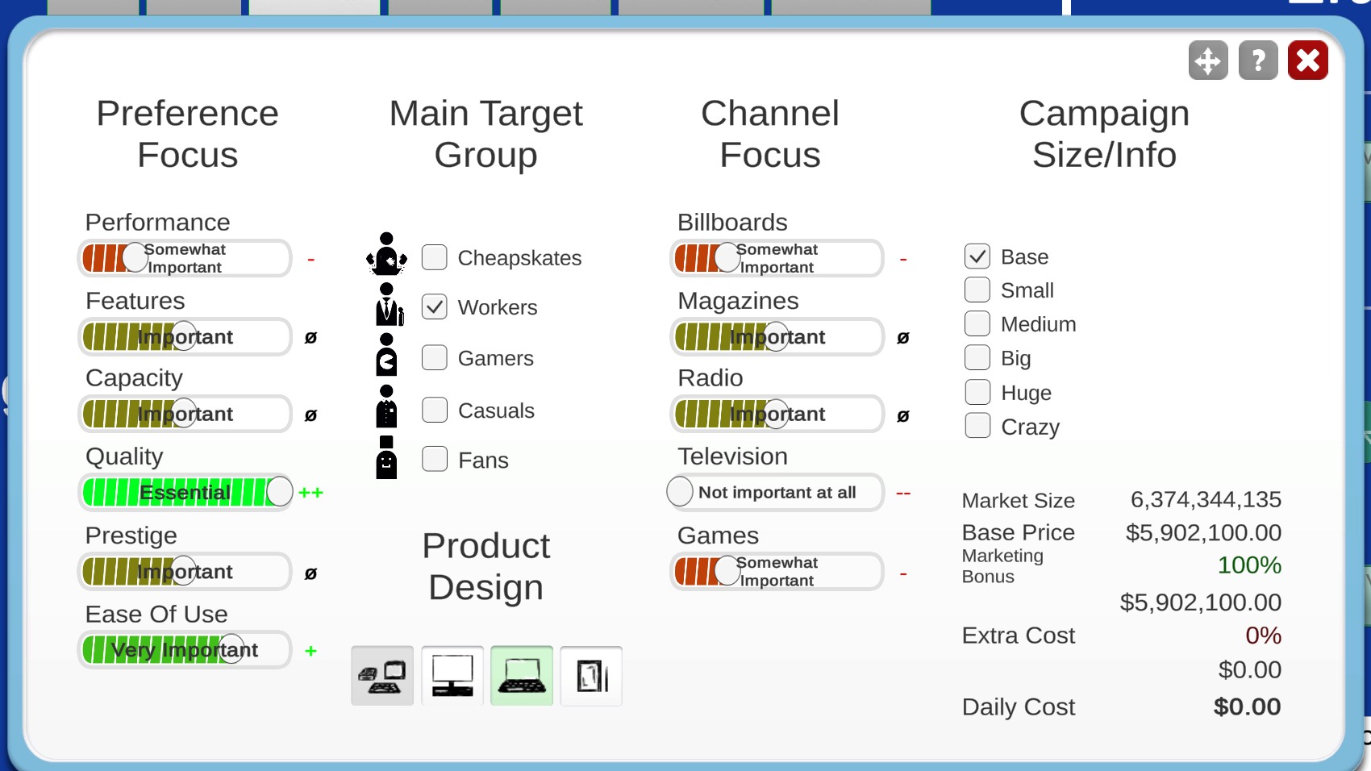Select the Big campaign size checkbox
The width and height of the screenshot is (1371, 771).
click(x=977, y=357)
